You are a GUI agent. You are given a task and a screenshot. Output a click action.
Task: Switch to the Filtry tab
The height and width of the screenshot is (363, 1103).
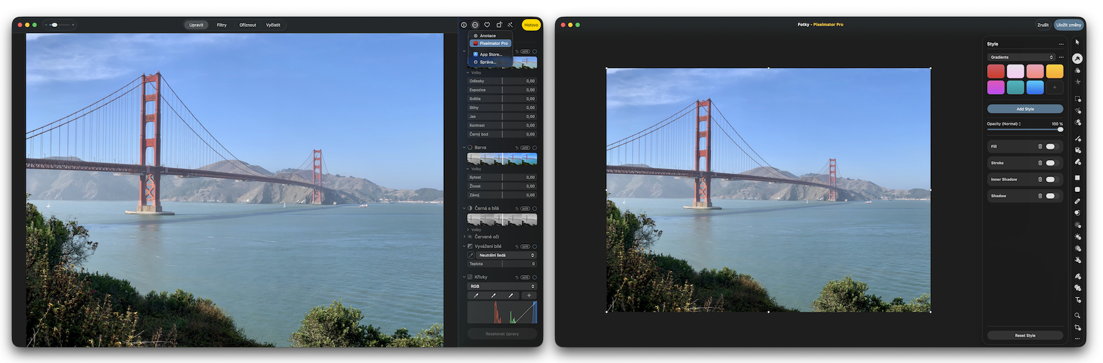pyautogui.click(x=221, y=25)
